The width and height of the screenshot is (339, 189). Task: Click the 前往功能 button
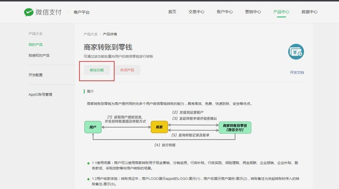(x=97, y=70)
